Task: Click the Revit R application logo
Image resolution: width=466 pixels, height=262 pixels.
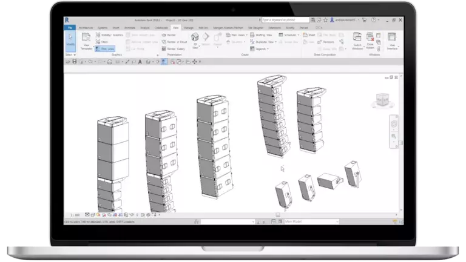Action: [x=67, y=20]
